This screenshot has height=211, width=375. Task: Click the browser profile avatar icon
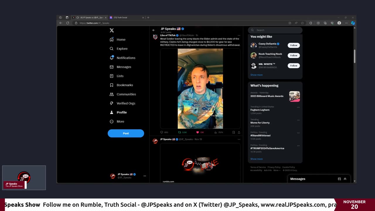[339, 23]
